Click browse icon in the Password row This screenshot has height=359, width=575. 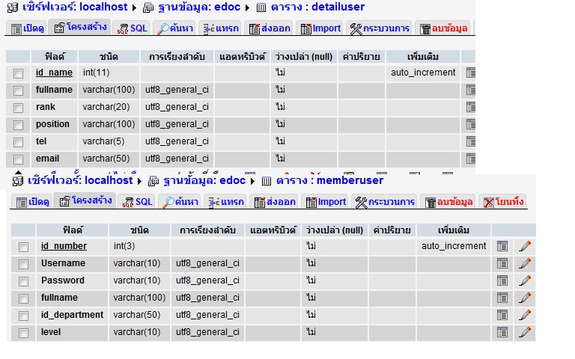pyautogui.click(x=502, y=280)
